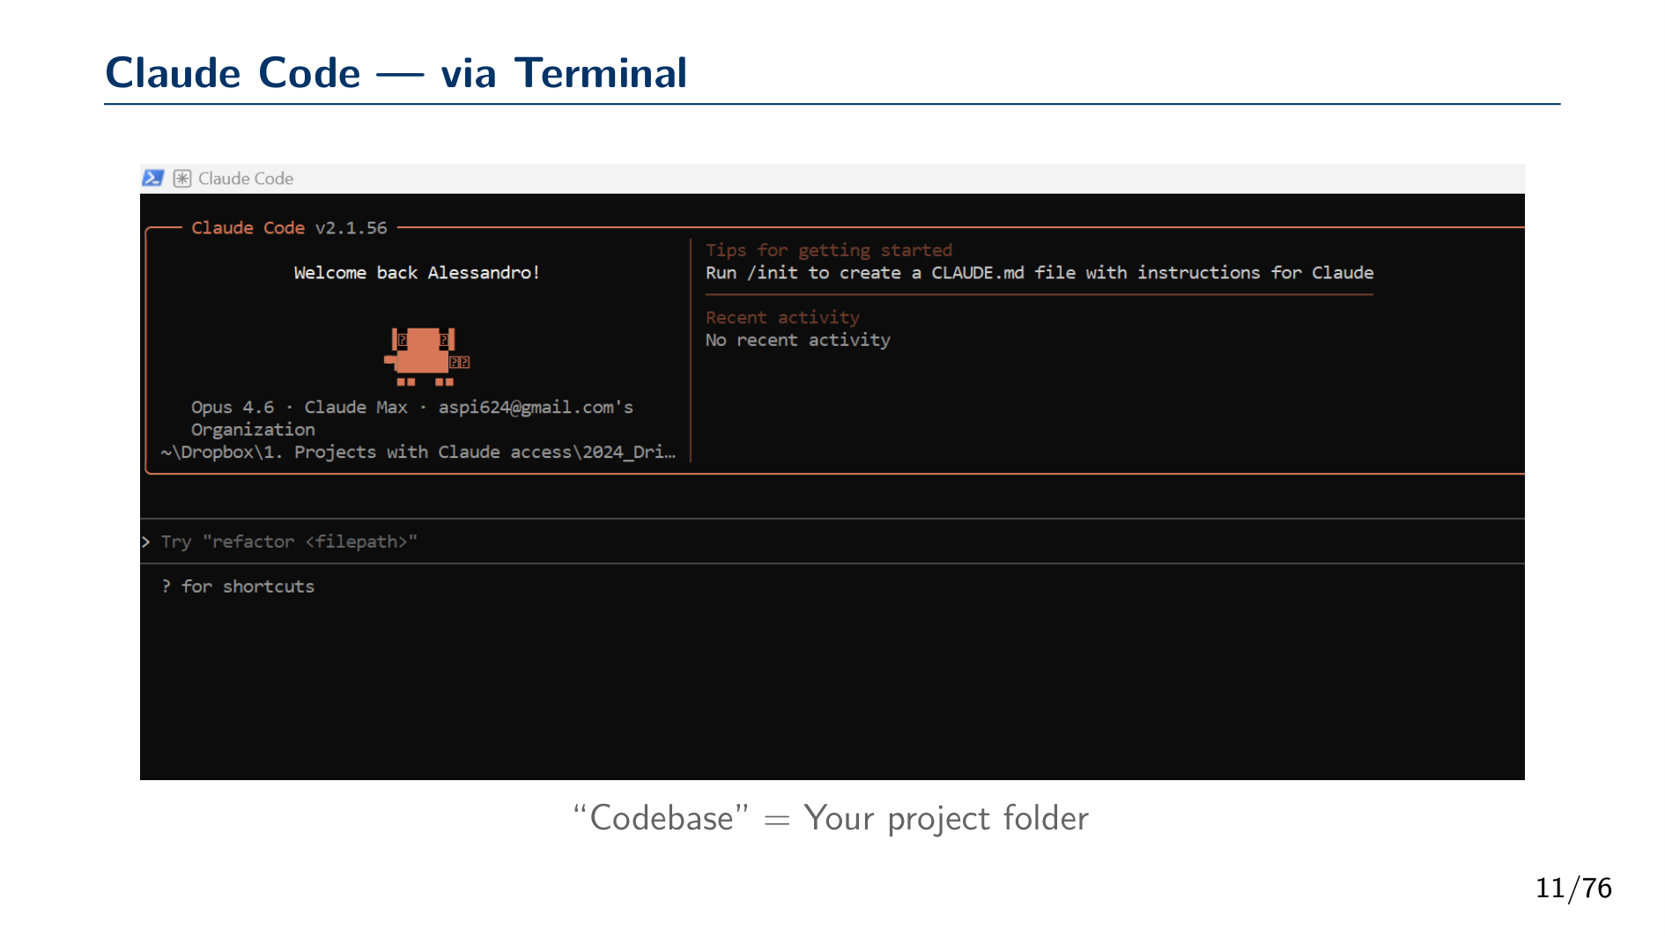Image resolution: width=1665 pixels, height=936 pixels.
Task: Click the 'Recent activity' heading
Action: pos(782,317)
